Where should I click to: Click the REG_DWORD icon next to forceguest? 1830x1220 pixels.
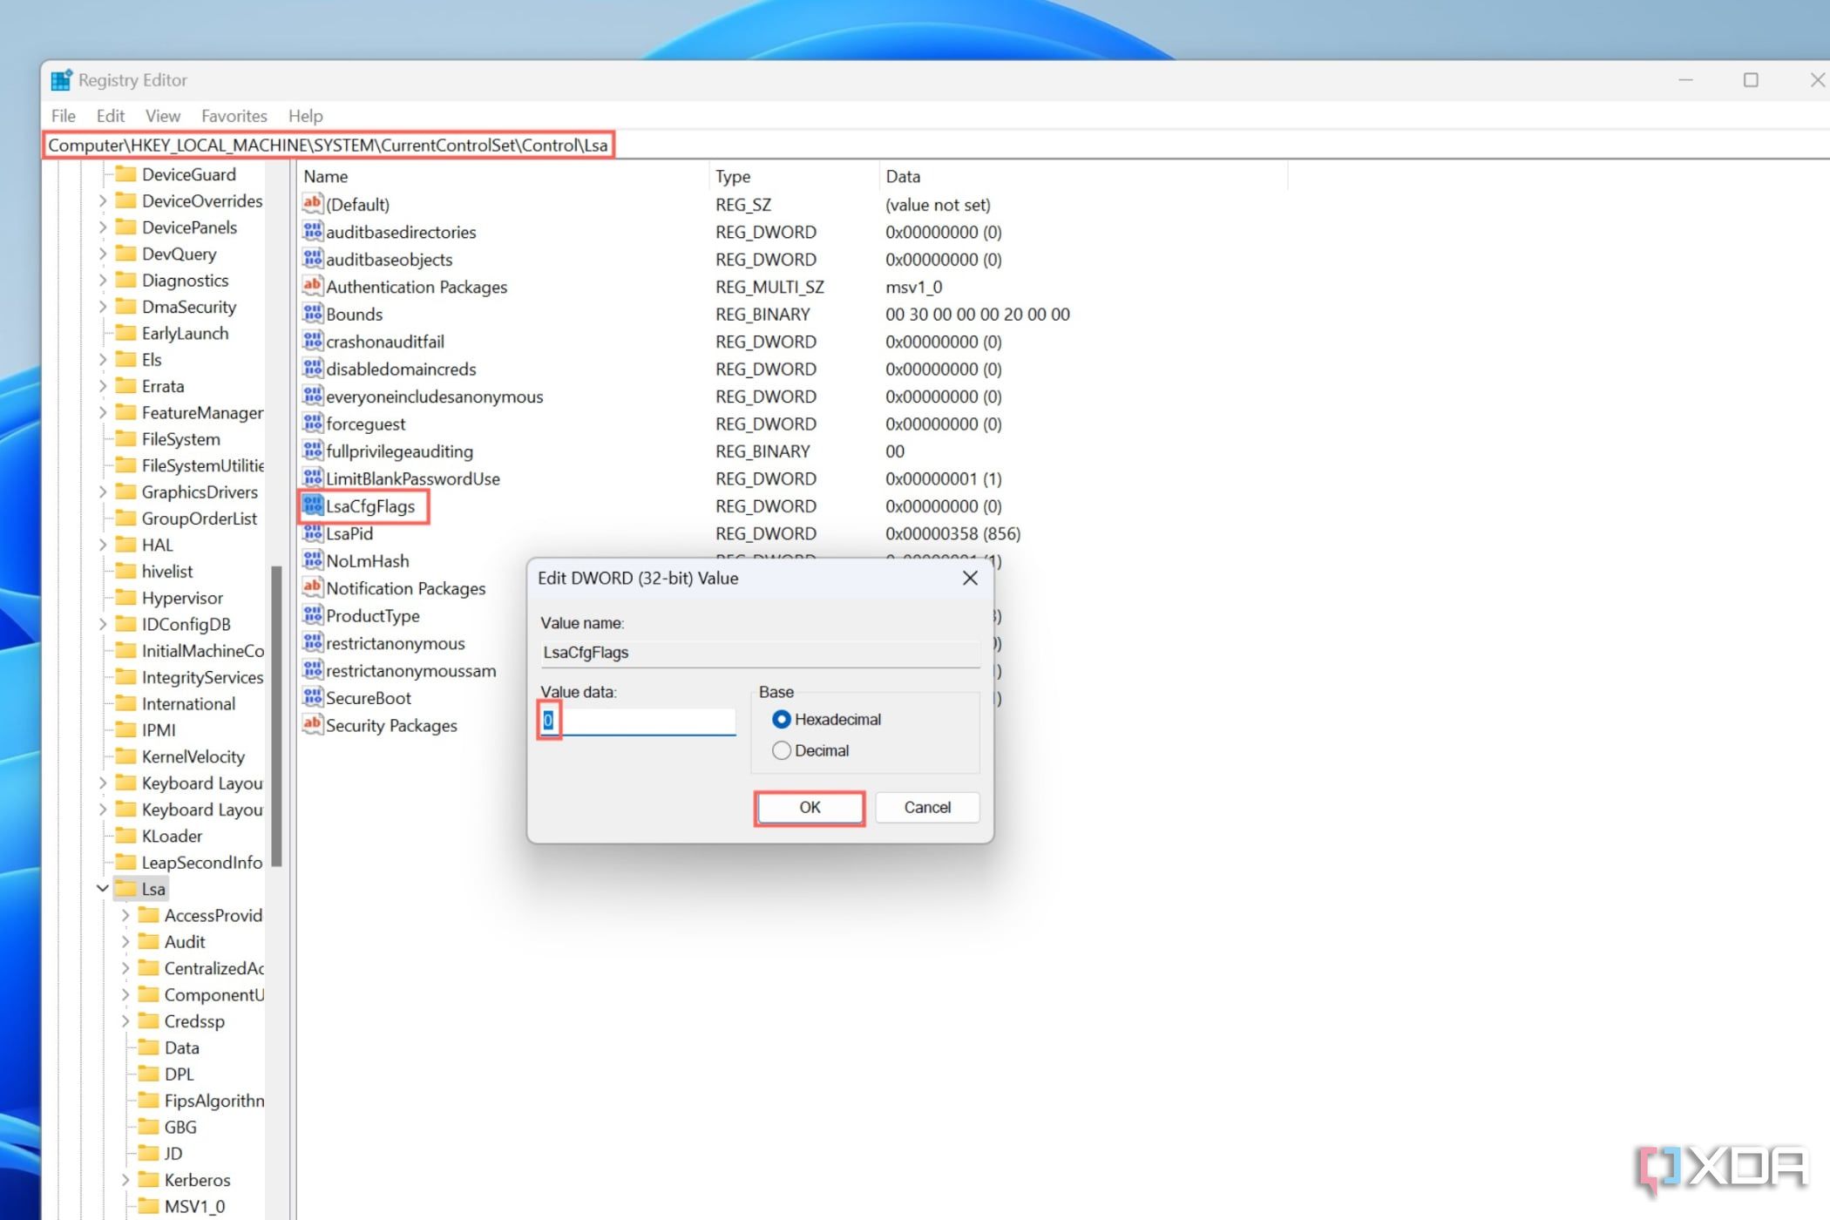point(309,422)
